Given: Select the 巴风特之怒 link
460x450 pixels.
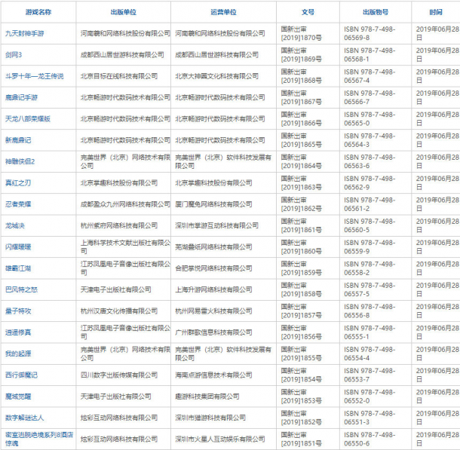Looking at the screenshot, I should pyautogui.click(x=21, y=289).
